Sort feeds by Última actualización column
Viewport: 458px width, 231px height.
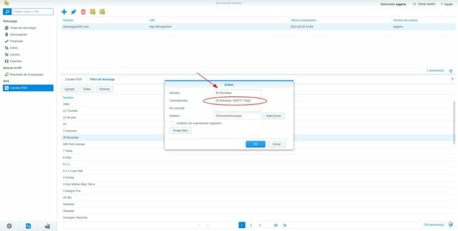304,20
